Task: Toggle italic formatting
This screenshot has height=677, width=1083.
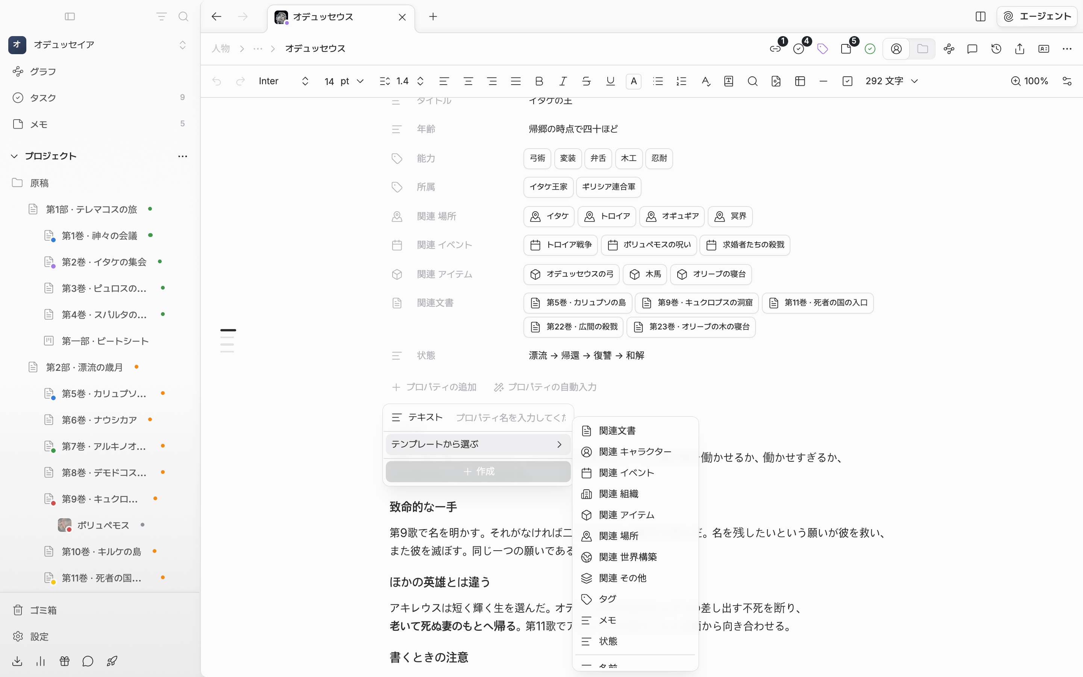Action: coord(563,81)
